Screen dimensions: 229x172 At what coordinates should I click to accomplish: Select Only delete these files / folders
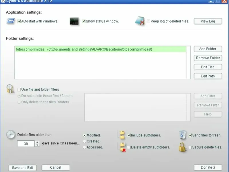[19, 102]
